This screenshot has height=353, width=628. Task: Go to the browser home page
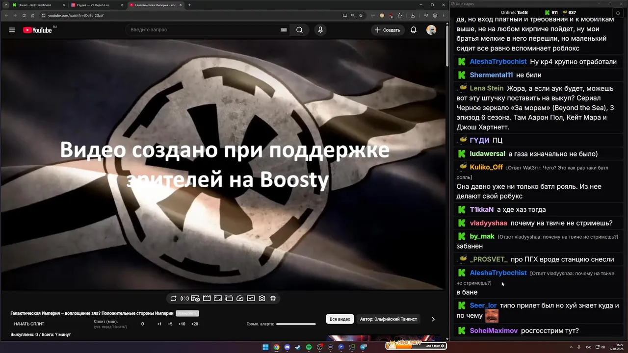[x=33, y=15]
